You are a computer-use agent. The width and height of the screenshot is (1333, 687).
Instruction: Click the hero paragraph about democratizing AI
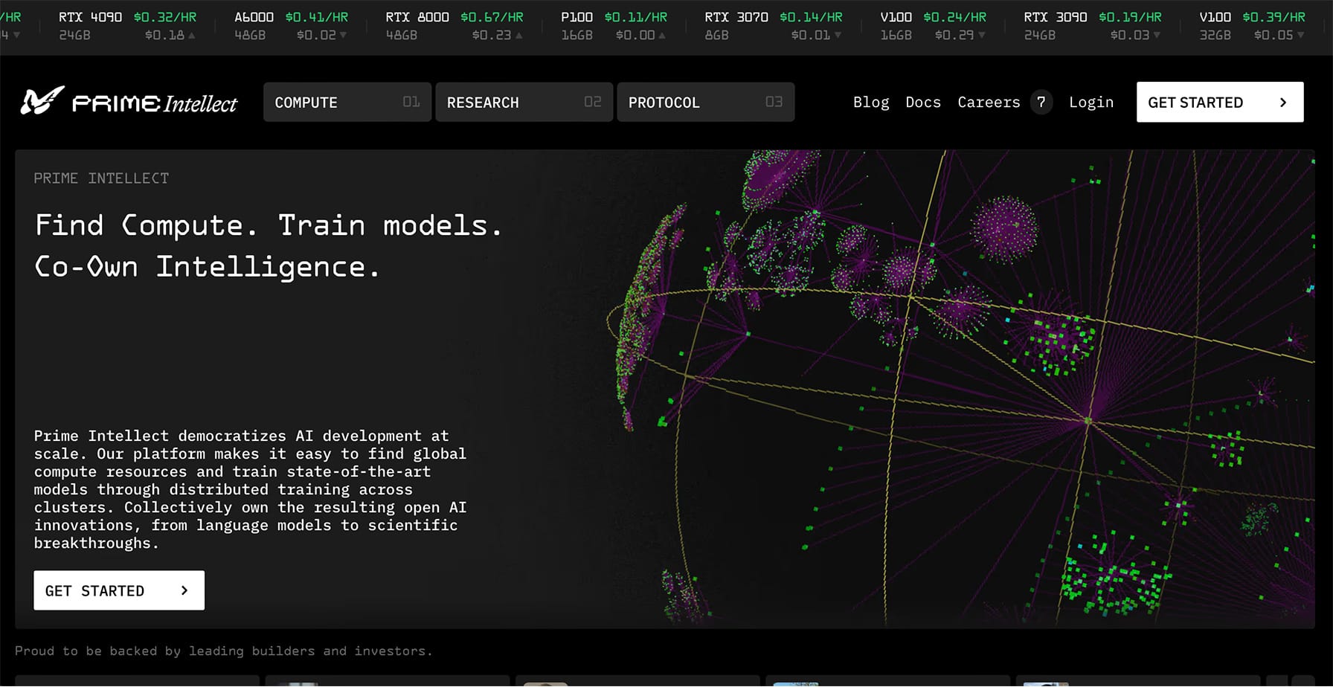(x=250, y=489)
